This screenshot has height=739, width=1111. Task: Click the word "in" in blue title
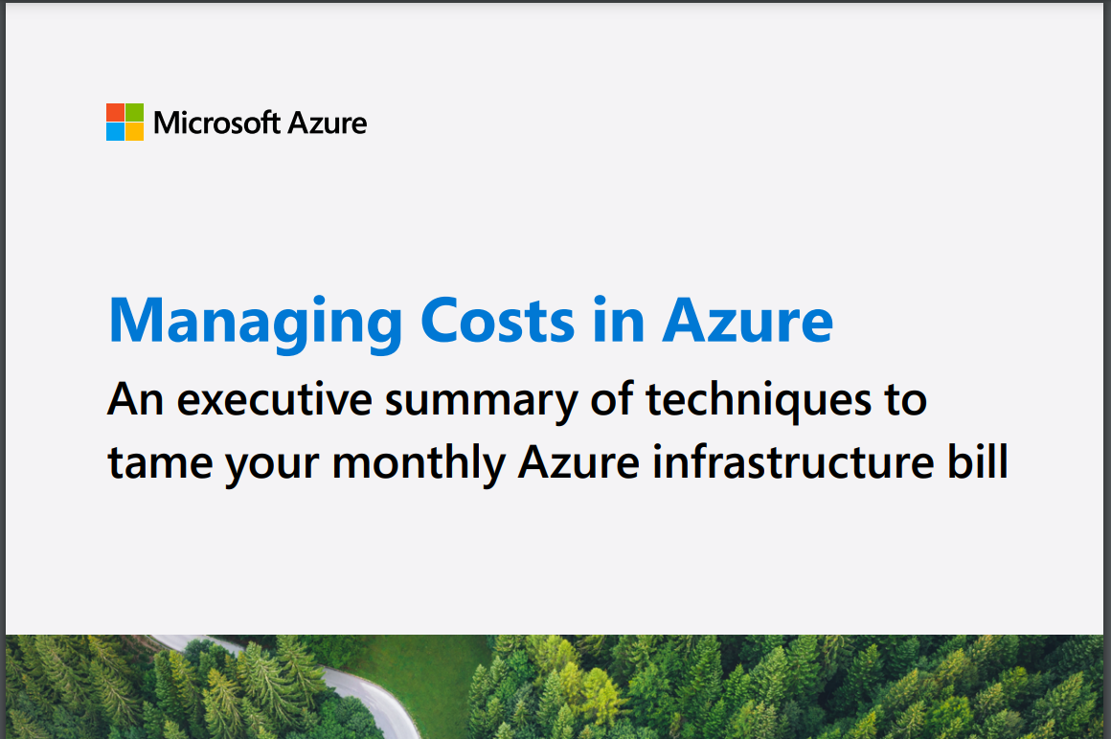point(619,320)
